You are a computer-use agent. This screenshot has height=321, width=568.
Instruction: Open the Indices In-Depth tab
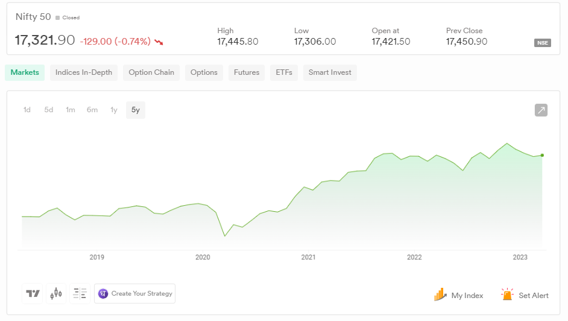coord(84,72)
